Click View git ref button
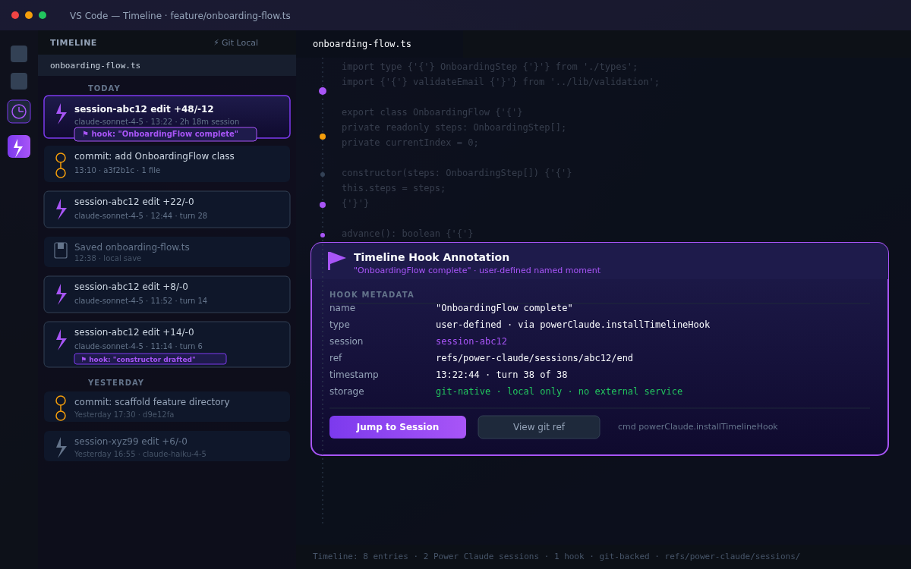Screen dimensions: 911x569 (x=539, y=427)
